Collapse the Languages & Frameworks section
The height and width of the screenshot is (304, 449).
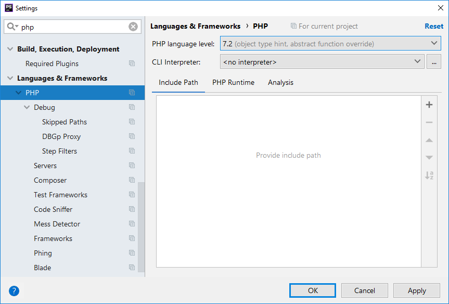click(x=10, y=78)
